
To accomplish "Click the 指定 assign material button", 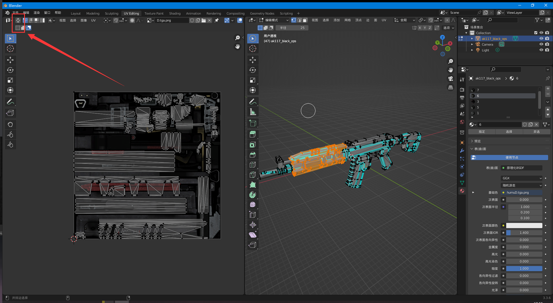I will point(482,132).
